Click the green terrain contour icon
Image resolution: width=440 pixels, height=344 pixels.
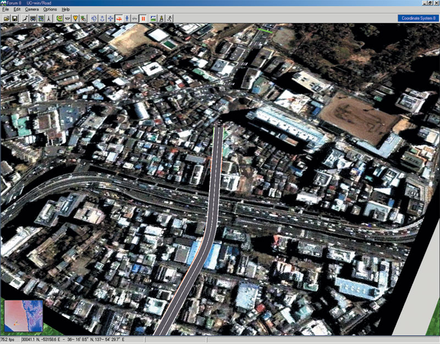59,19
